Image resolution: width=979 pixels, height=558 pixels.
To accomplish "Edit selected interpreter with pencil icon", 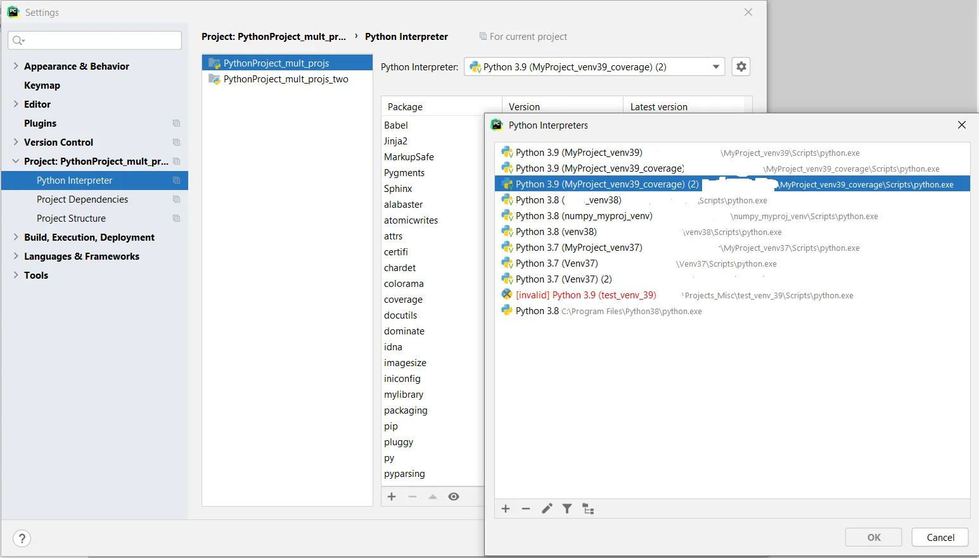I will (547, 509).
